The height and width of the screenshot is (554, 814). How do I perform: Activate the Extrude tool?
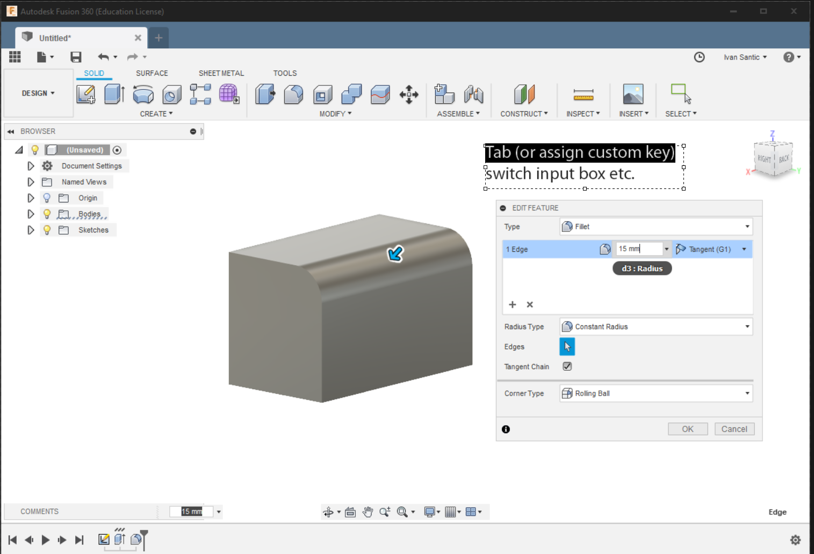[114, 94]
